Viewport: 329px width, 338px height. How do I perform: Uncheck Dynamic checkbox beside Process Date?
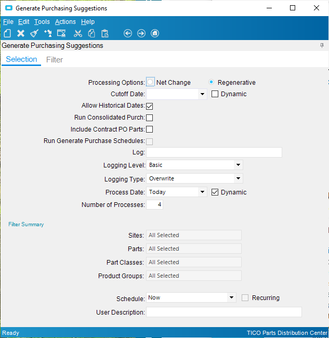(215, 192)
